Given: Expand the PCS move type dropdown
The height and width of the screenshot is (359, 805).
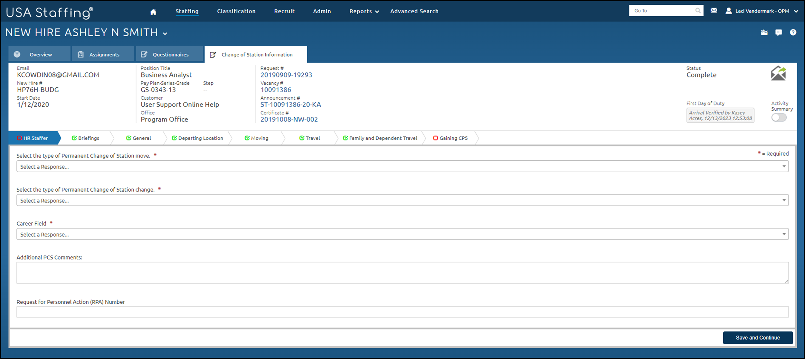Looking at the screenshot, I should (x=402, y=166).
